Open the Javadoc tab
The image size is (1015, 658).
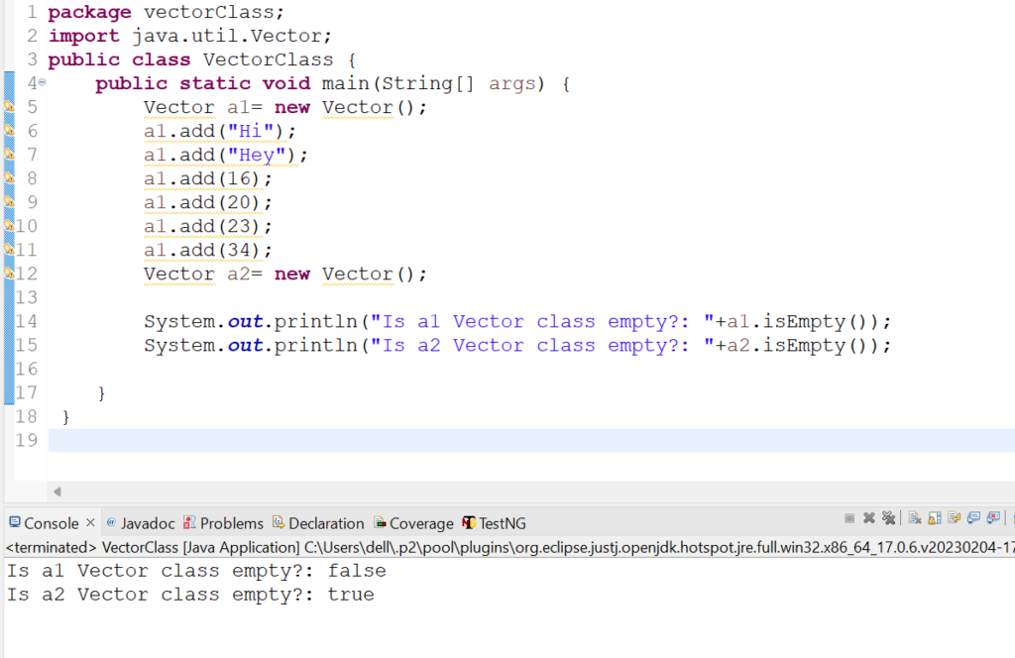point(148,523)
